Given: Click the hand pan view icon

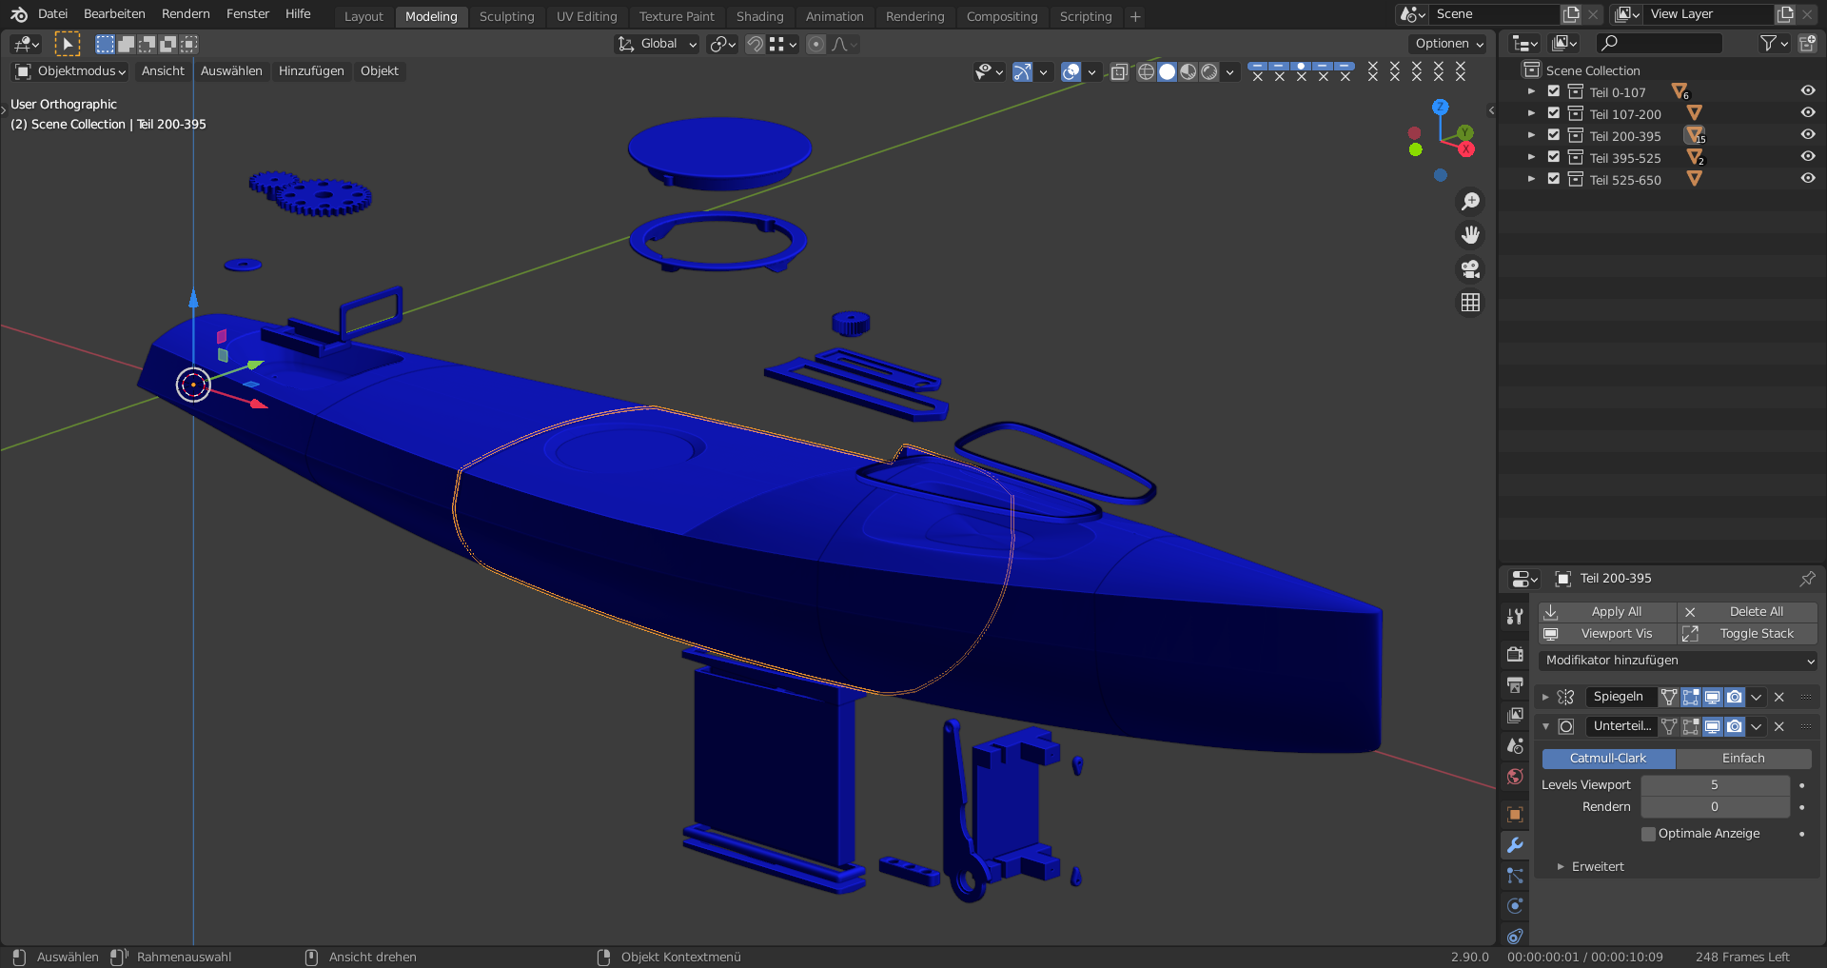Looking at the screenshot, I should pos(1470,235).
